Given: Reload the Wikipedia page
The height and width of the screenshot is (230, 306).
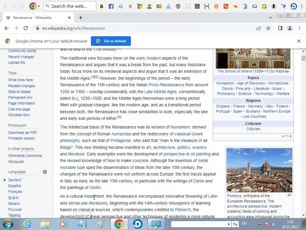Looking at the screenshot, I should point(26,28).
